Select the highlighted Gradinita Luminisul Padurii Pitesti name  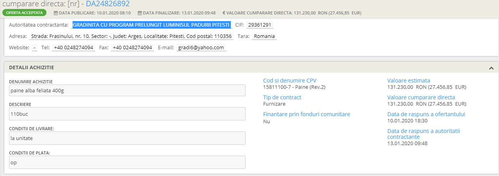tap(151, 25)
